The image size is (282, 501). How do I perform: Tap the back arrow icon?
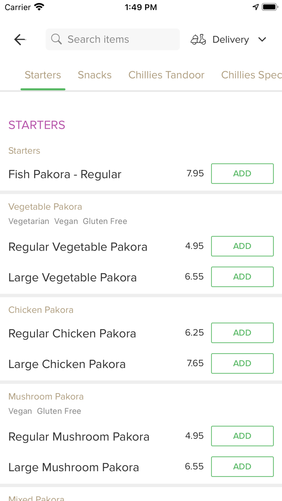(x=20, y=39)
